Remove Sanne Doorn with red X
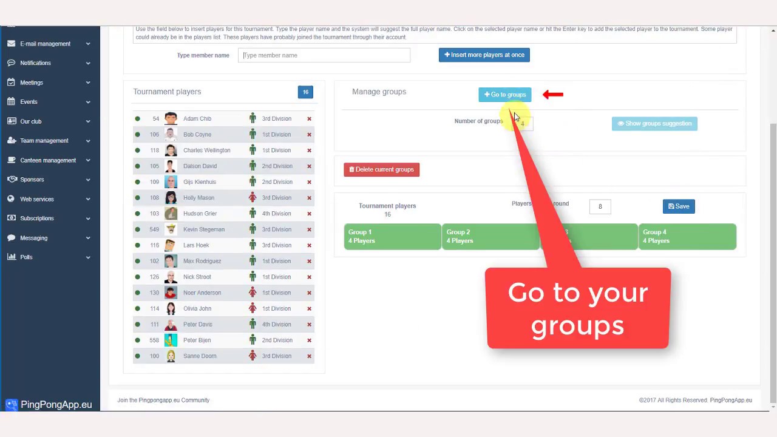This screenshot has height=437, width=777. [309, 356]
